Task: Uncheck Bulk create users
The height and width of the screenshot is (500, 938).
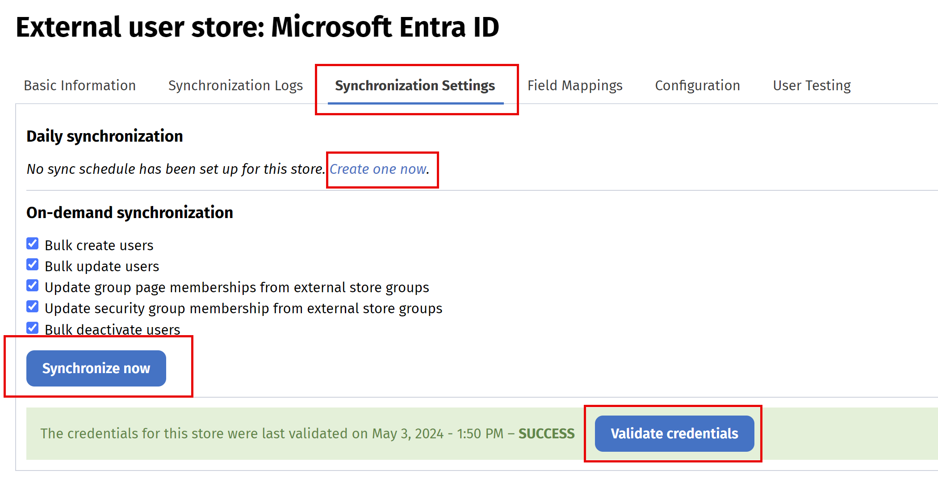Action: [32, 244]
